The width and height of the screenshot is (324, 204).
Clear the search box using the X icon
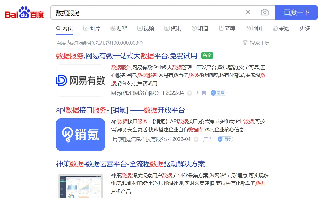coord(248,12)
